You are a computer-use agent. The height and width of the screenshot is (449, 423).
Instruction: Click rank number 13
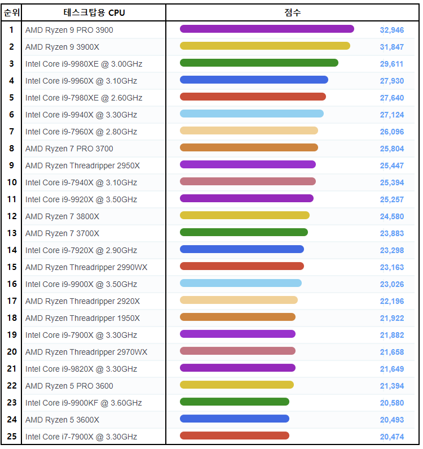click(x=12, y=233)
